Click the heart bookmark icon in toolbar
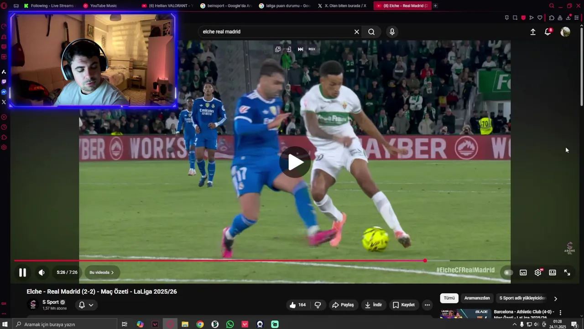Screen dimensions: 584x329 pyautogui.click(x=540, y=18)
